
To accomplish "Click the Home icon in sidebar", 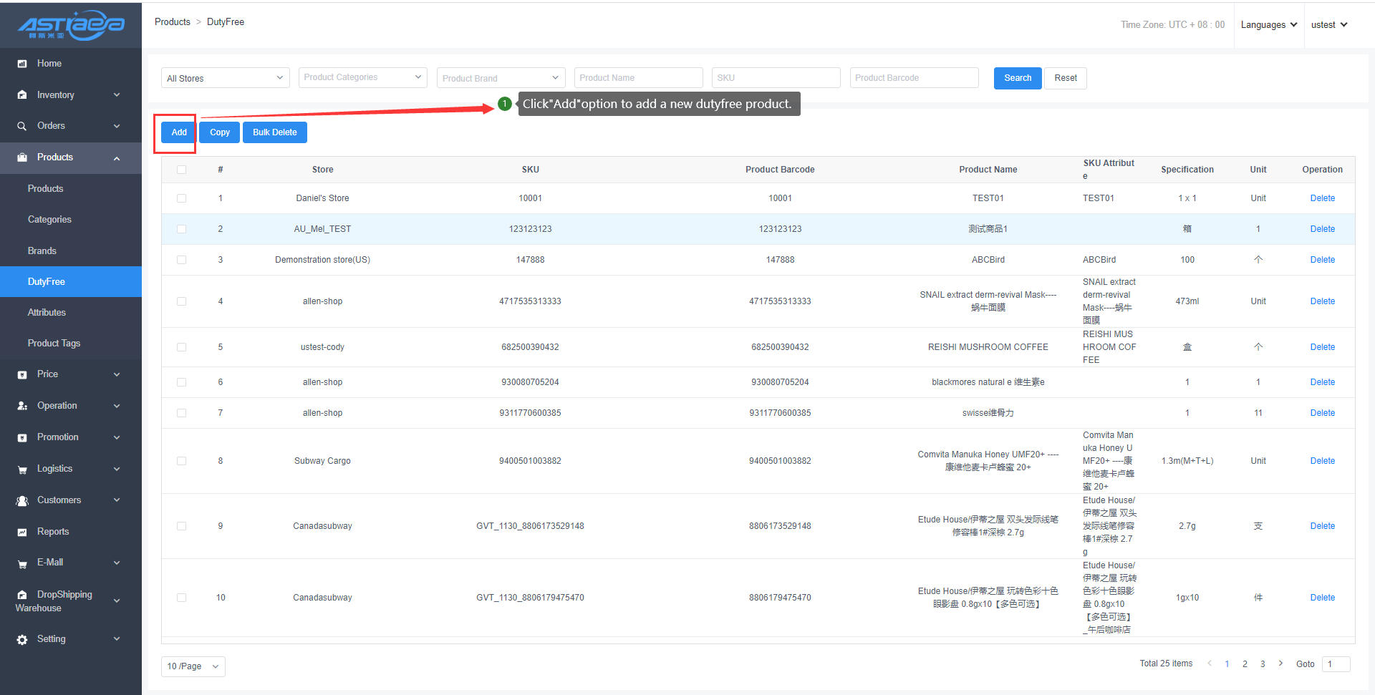I will 22,64.
